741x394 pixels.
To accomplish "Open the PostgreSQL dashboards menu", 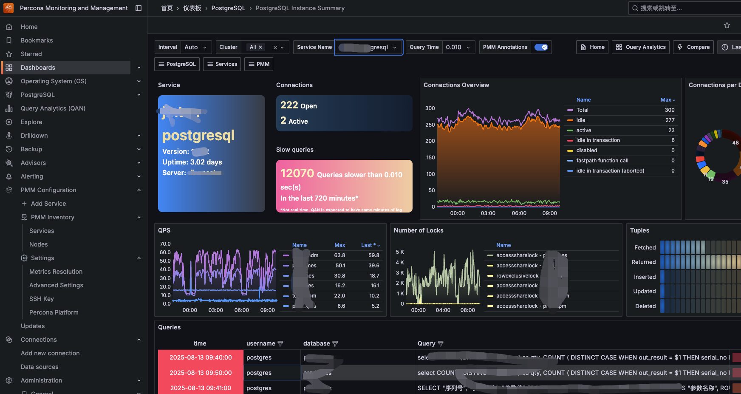I will pos(177,64).
